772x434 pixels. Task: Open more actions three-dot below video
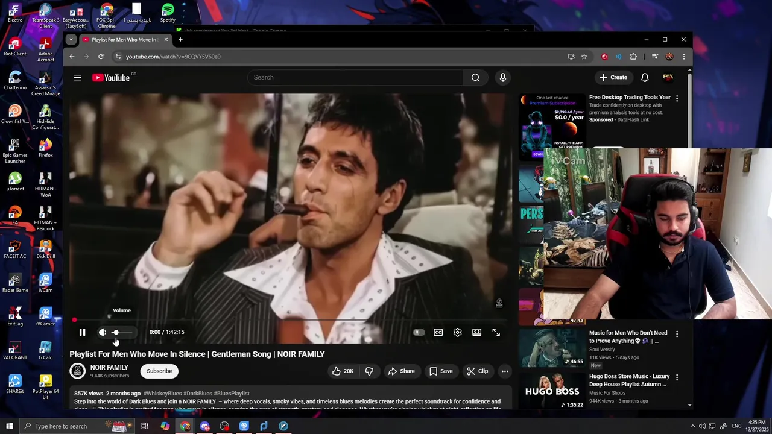pyautogui.click(x=505, y=371)
